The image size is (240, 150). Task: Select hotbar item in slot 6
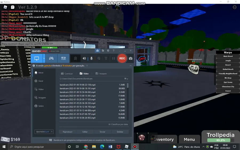point(142,137)
